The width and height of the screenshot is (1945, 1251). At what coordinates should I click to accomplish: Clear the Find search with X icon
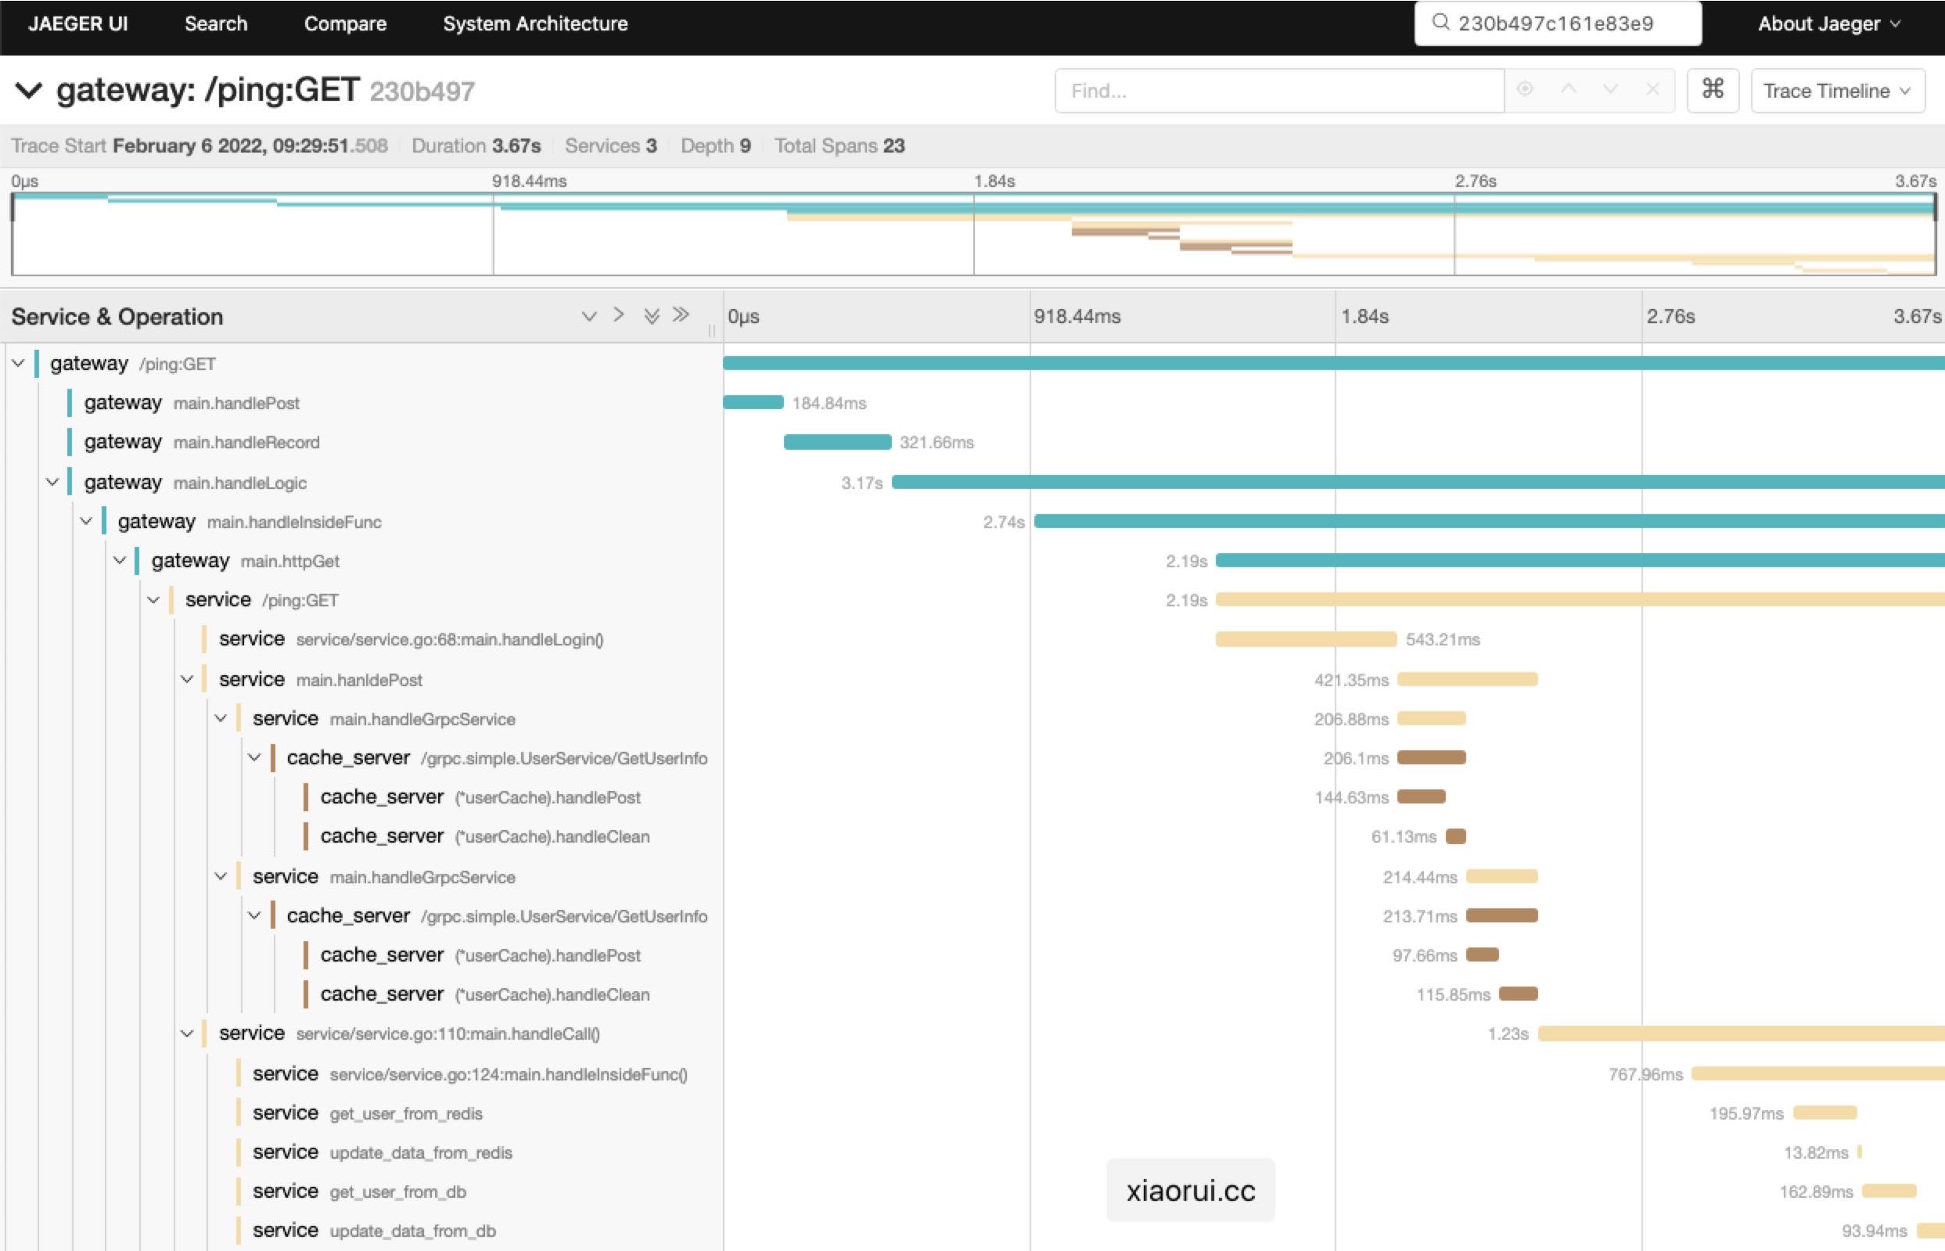click(x=1652, y=90)
